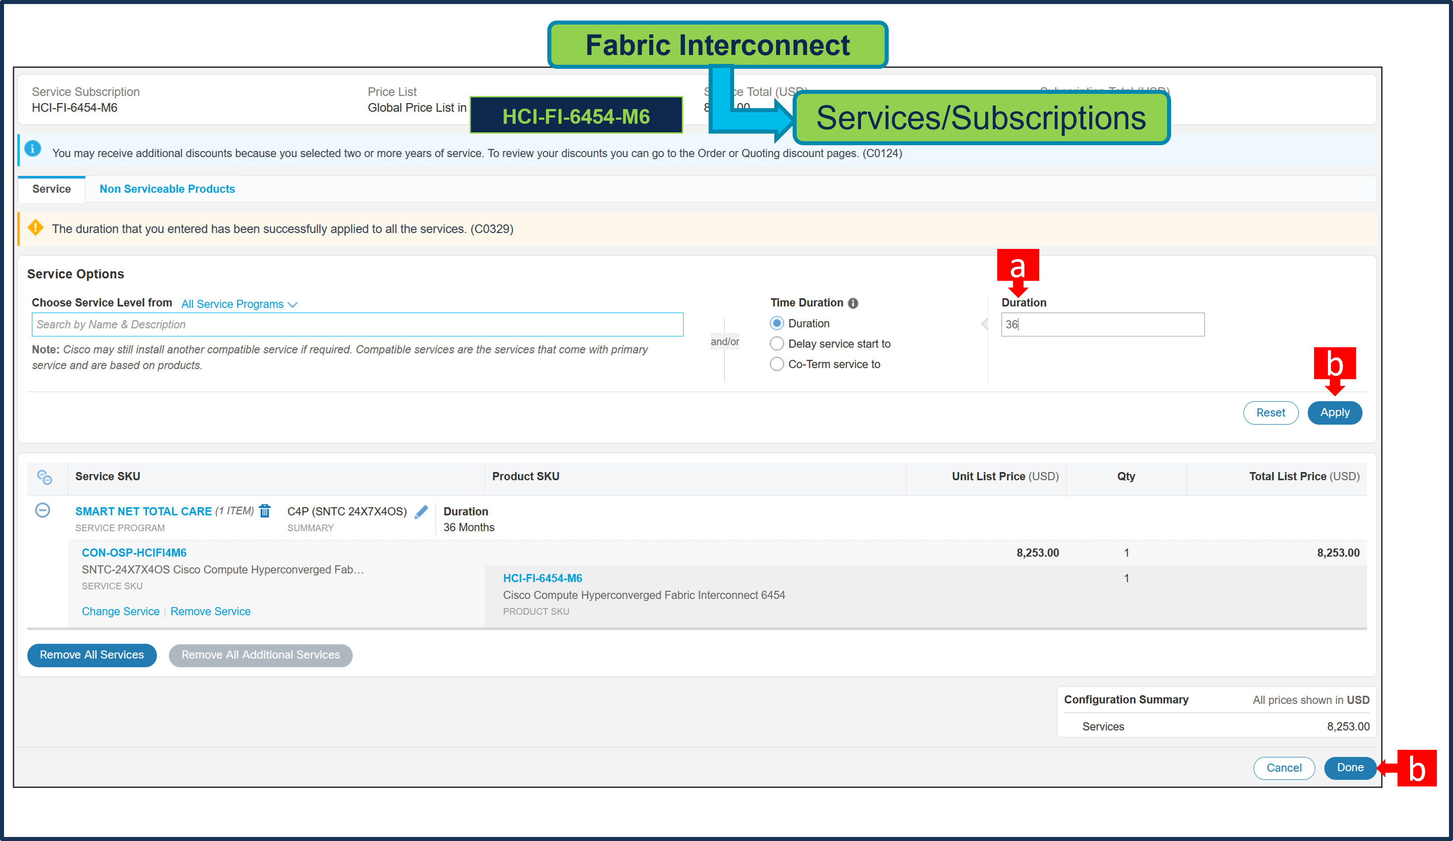Open Non Serviceable Products tab
This screenshot has height=841, width=1453.
tap(167, 189)
